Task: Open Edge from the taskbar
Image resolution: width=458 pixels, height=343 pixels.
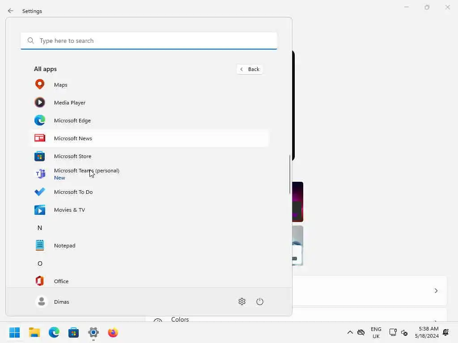Action: pyautogui.click(x=54, y=332)
